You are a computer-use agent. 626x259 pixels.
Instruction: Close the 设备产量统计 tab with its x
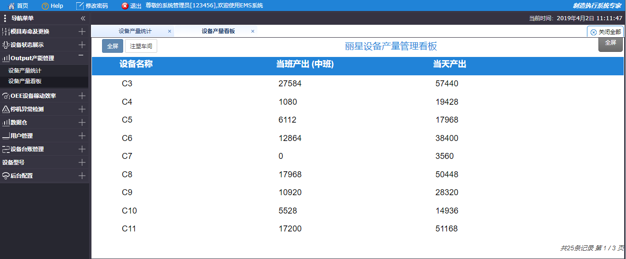170,31
